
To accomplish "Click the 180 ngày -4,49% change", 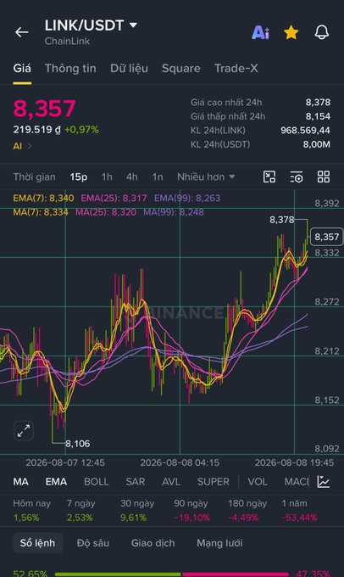I will tap(247, 511).
